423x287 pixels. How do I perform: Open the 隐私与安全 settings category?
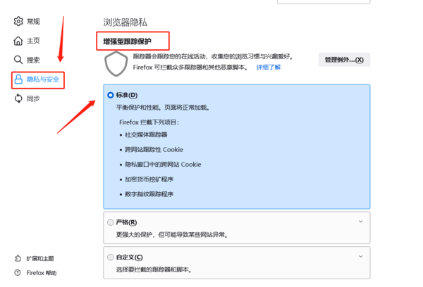[x=38, y=79]
